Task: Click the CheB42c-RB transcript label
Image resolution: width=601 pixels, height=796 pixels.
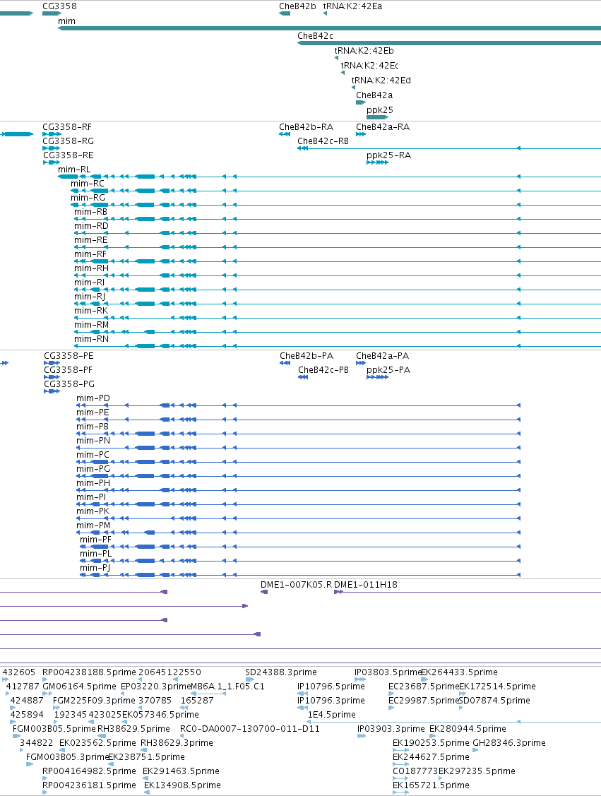Action: click(323, 141)
